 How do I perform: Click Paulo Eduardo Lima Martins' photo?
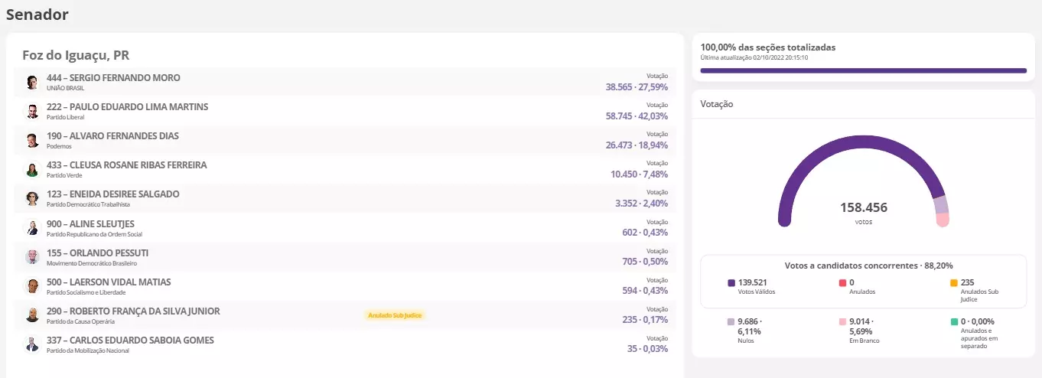(x=32, y=111)
